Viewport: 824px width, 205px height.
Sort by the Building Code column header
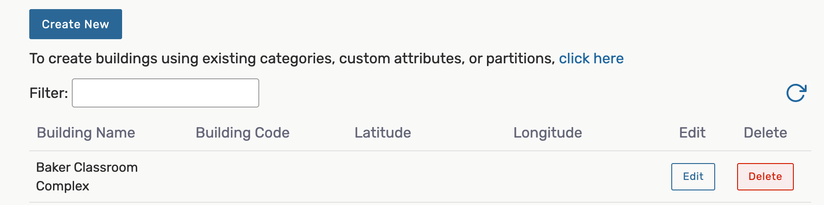242,133
